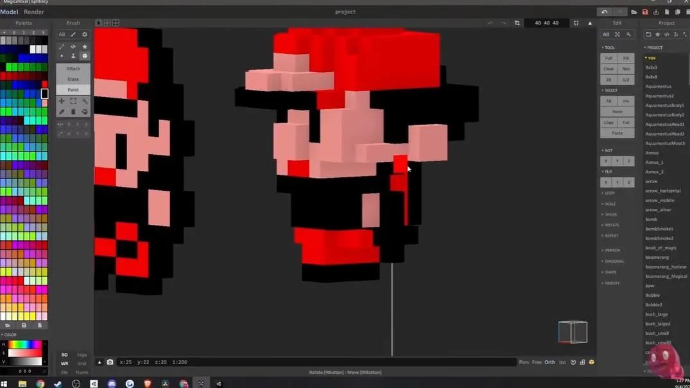Toggle Frame display option
This screenshot has width=690, height=388.
pos(82,372)
